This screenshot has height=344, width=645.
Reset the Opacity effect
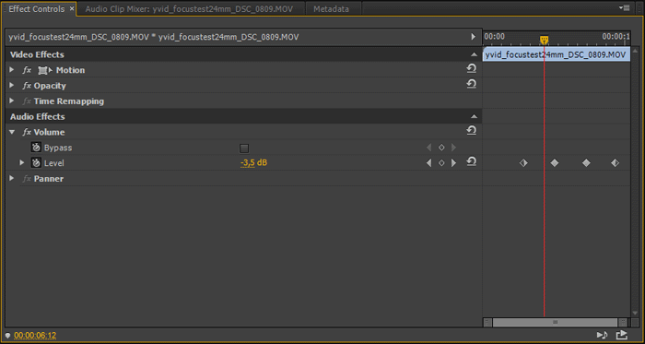[x=472, y=84]
